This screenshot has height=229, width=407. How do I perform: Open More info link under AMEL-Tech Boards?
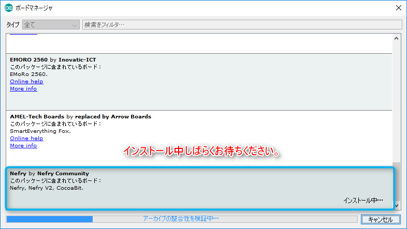(23, 146)
